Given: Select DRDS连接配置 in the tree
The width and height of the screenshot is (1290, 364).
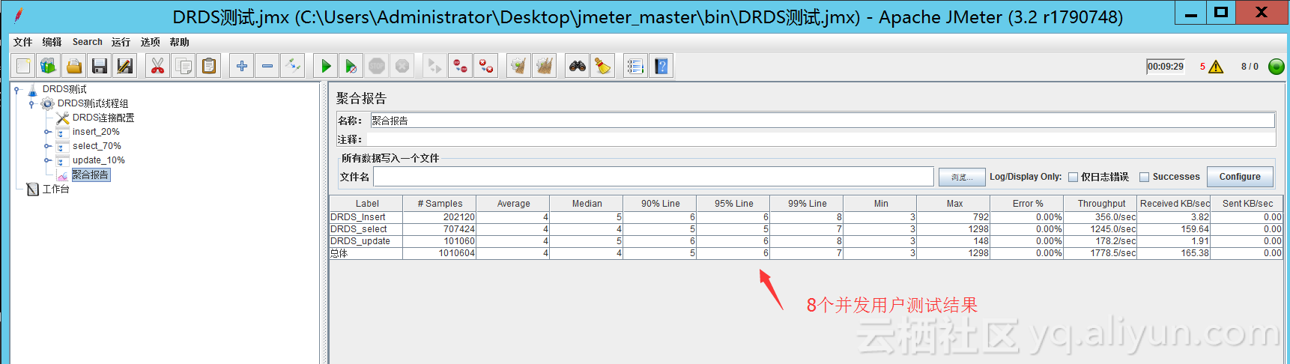Looking at the screenshot, I should point(103,118).
